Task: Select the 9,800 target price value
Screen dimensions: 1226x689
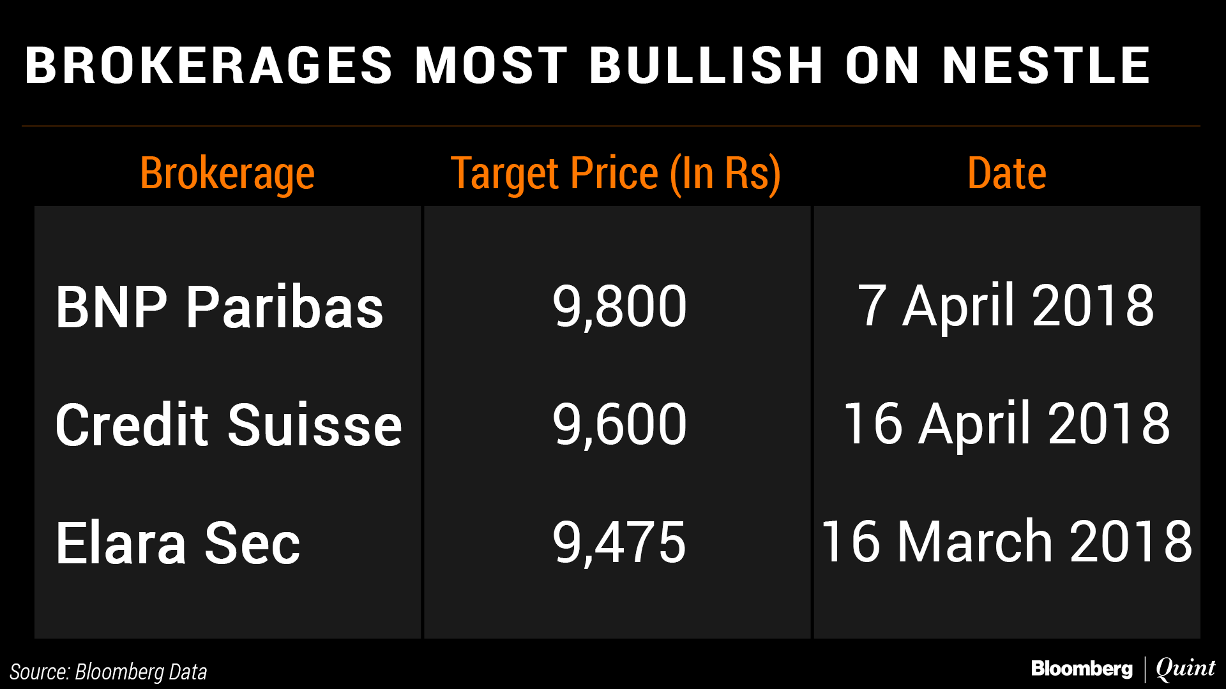Action: point(619,307)
